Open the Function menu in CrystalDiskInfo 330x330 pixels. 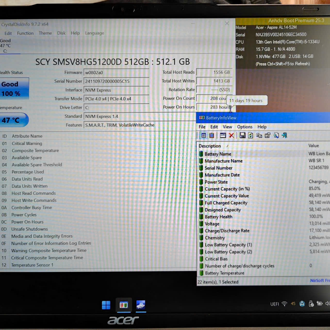click(25, 33)
